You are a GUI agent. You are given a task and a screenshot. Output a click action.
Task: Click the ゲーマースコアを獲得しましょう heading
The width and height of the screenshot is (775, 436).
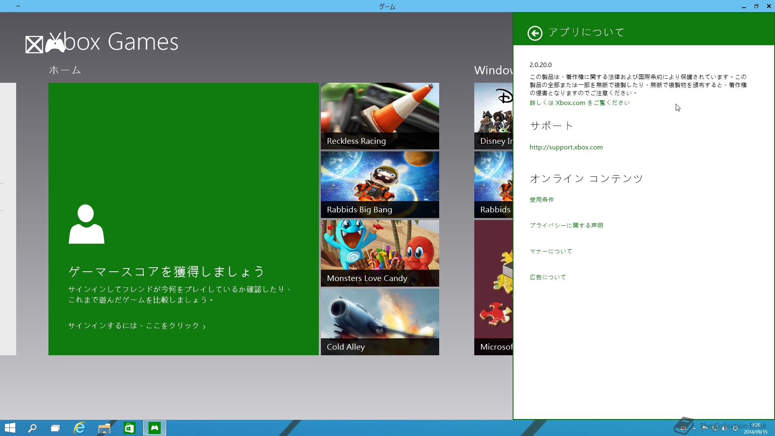(x=166, y=271)
